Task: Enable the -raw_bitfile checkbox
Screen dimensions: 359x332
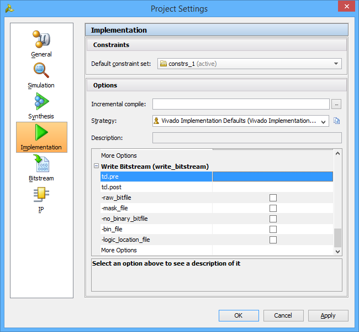Action: point(273,198)
